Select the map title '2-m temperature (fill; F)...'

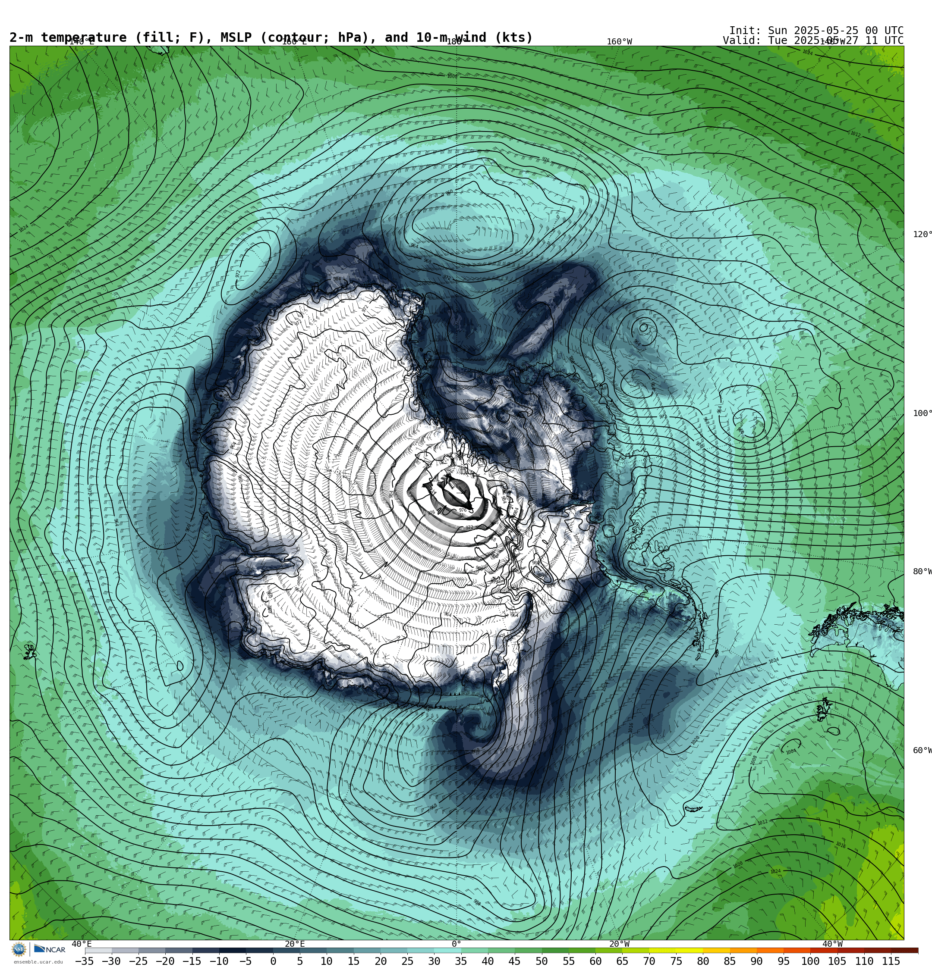[271, 38]
